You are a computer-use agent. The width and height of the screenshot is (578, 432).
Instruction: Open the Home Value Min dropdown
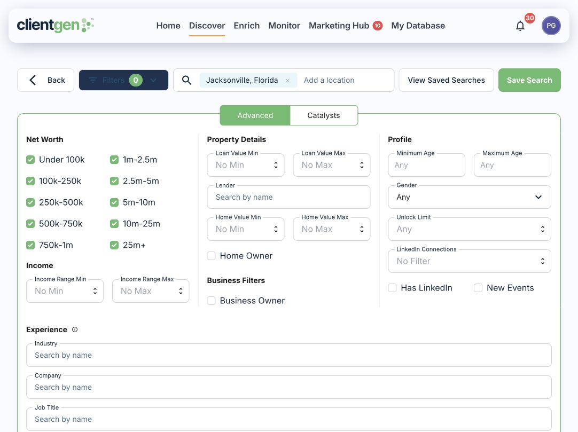pos(246,229)
